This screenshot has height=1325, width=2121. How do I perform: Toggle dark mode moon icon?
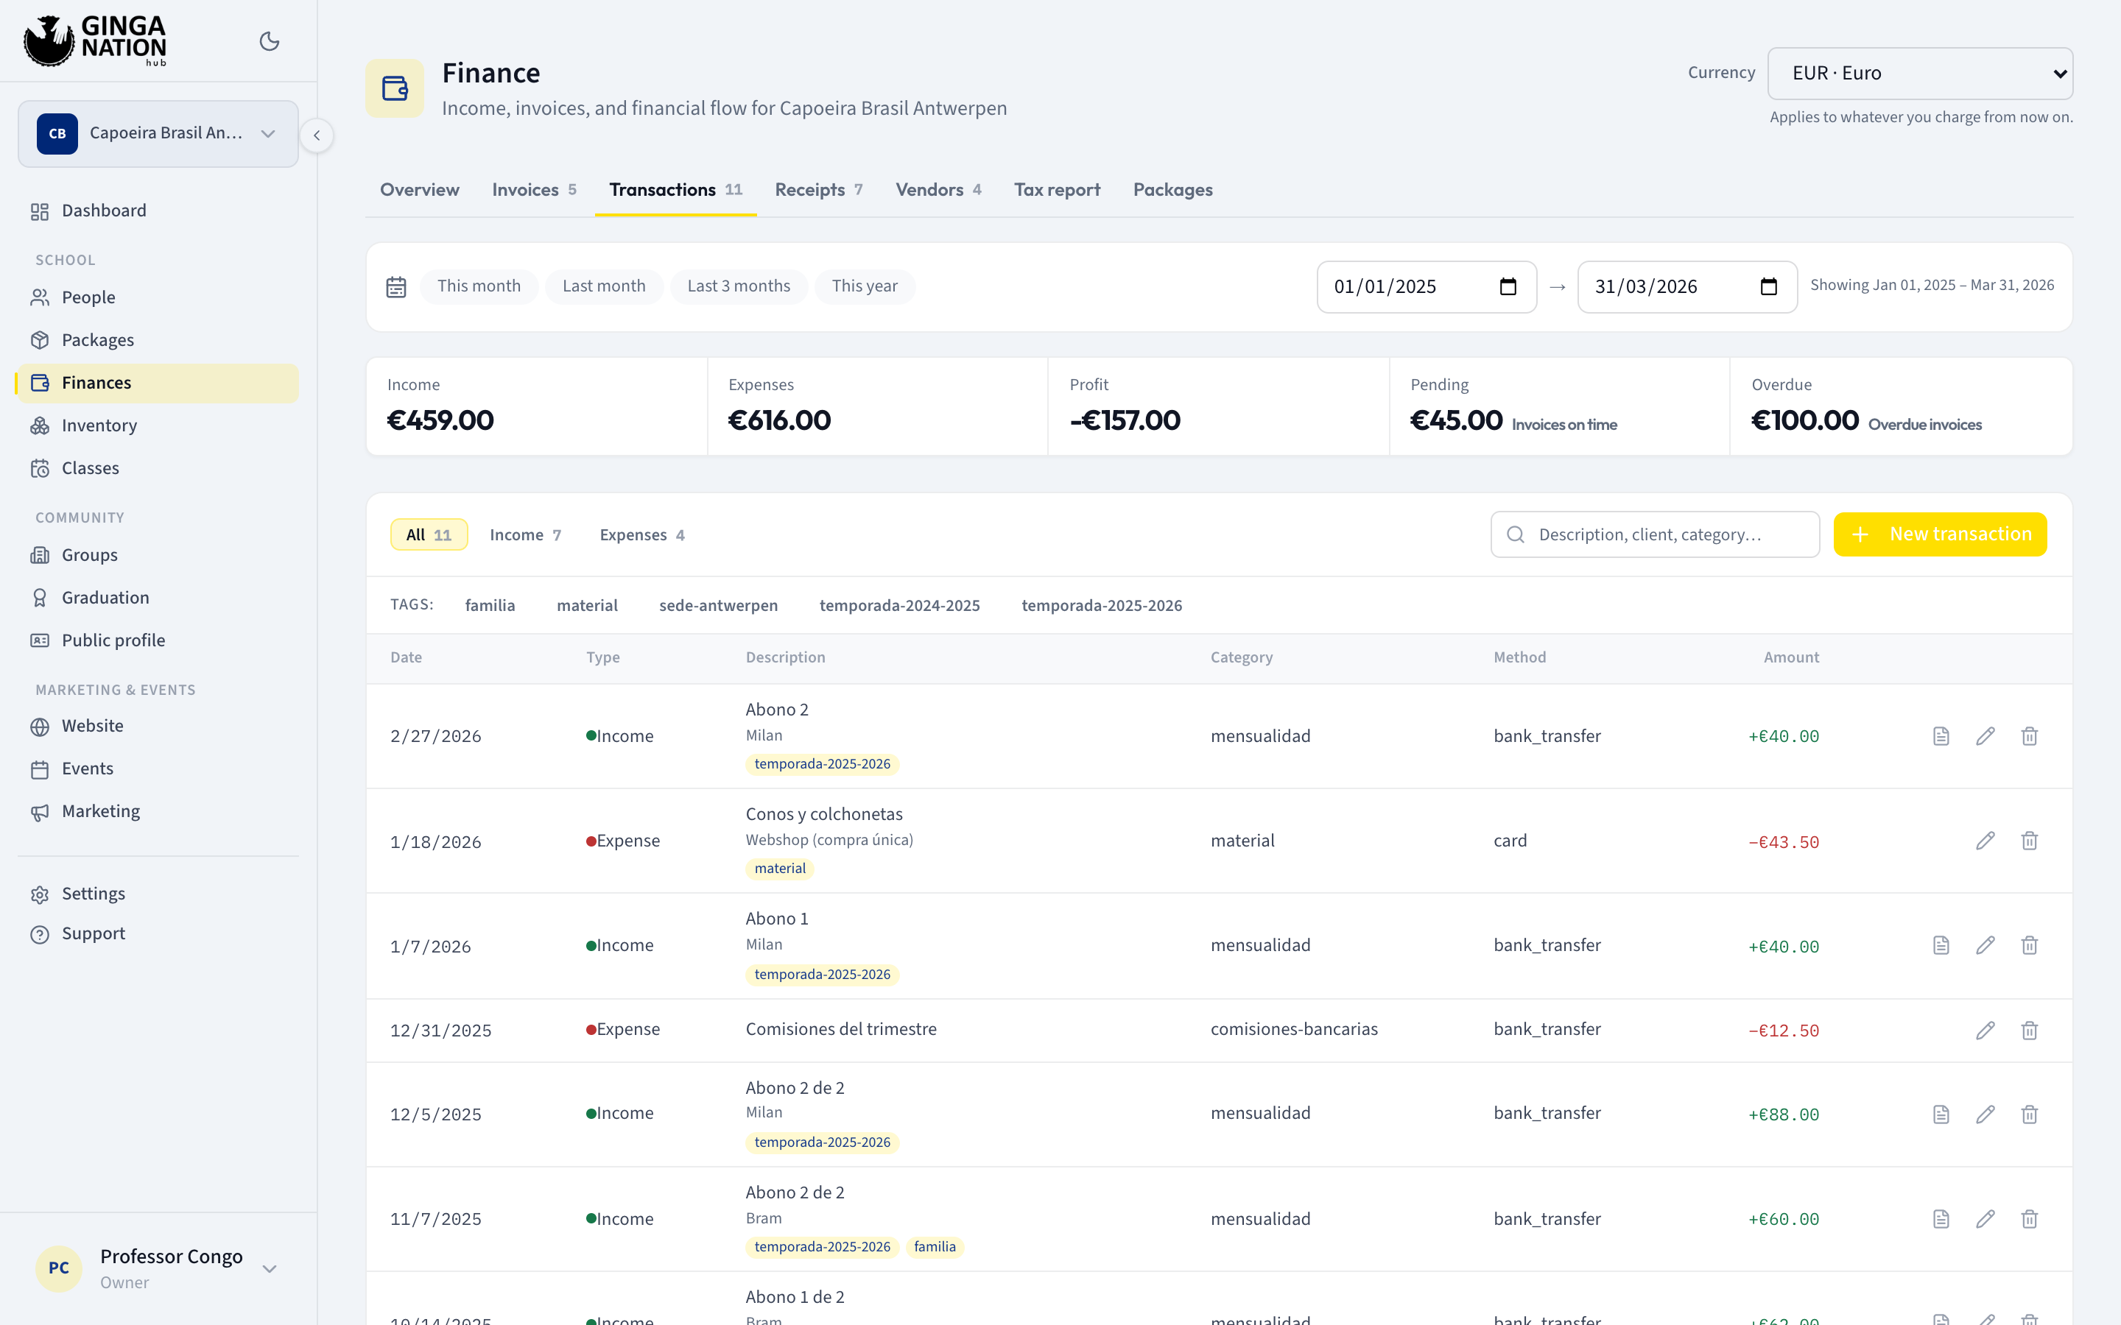point(269,41)
